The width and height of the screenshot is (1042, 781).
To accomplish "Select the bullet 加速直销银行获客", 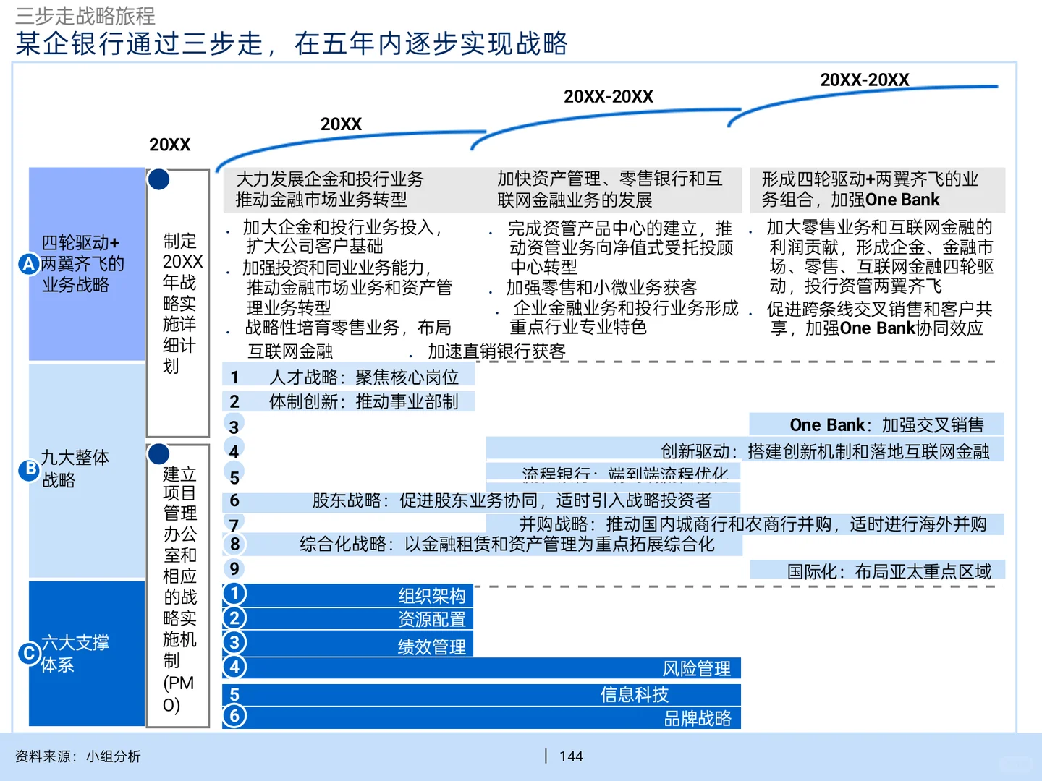I will click(x=496, y=351).
